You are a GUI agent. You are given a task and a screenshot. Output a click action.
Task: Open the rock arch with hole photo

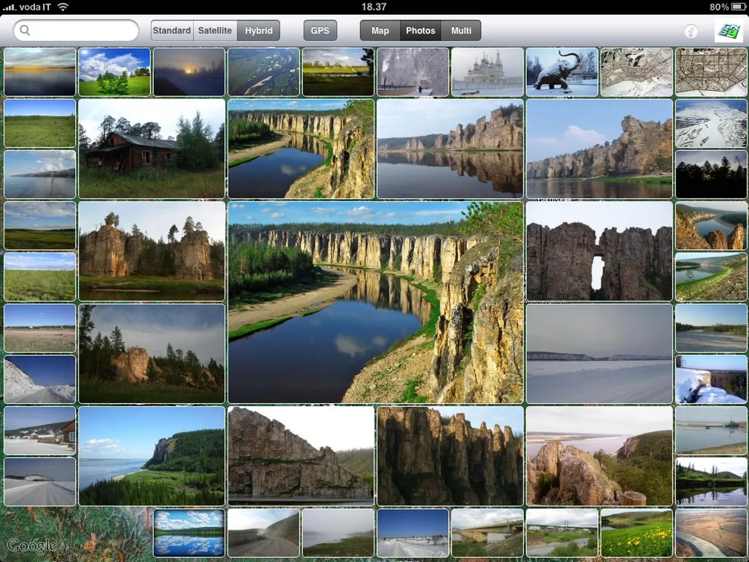[x=599, y=251]
